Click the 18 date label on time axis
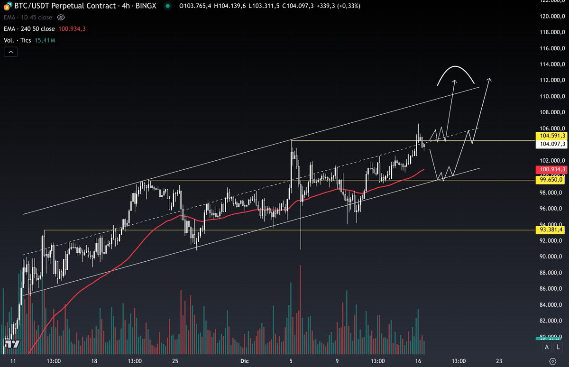569x367 pixels. [x=94, y=361]
